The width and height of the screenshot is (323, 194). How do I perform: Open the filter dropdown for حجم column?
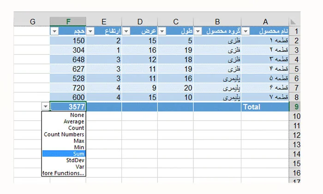pos(54,31)
